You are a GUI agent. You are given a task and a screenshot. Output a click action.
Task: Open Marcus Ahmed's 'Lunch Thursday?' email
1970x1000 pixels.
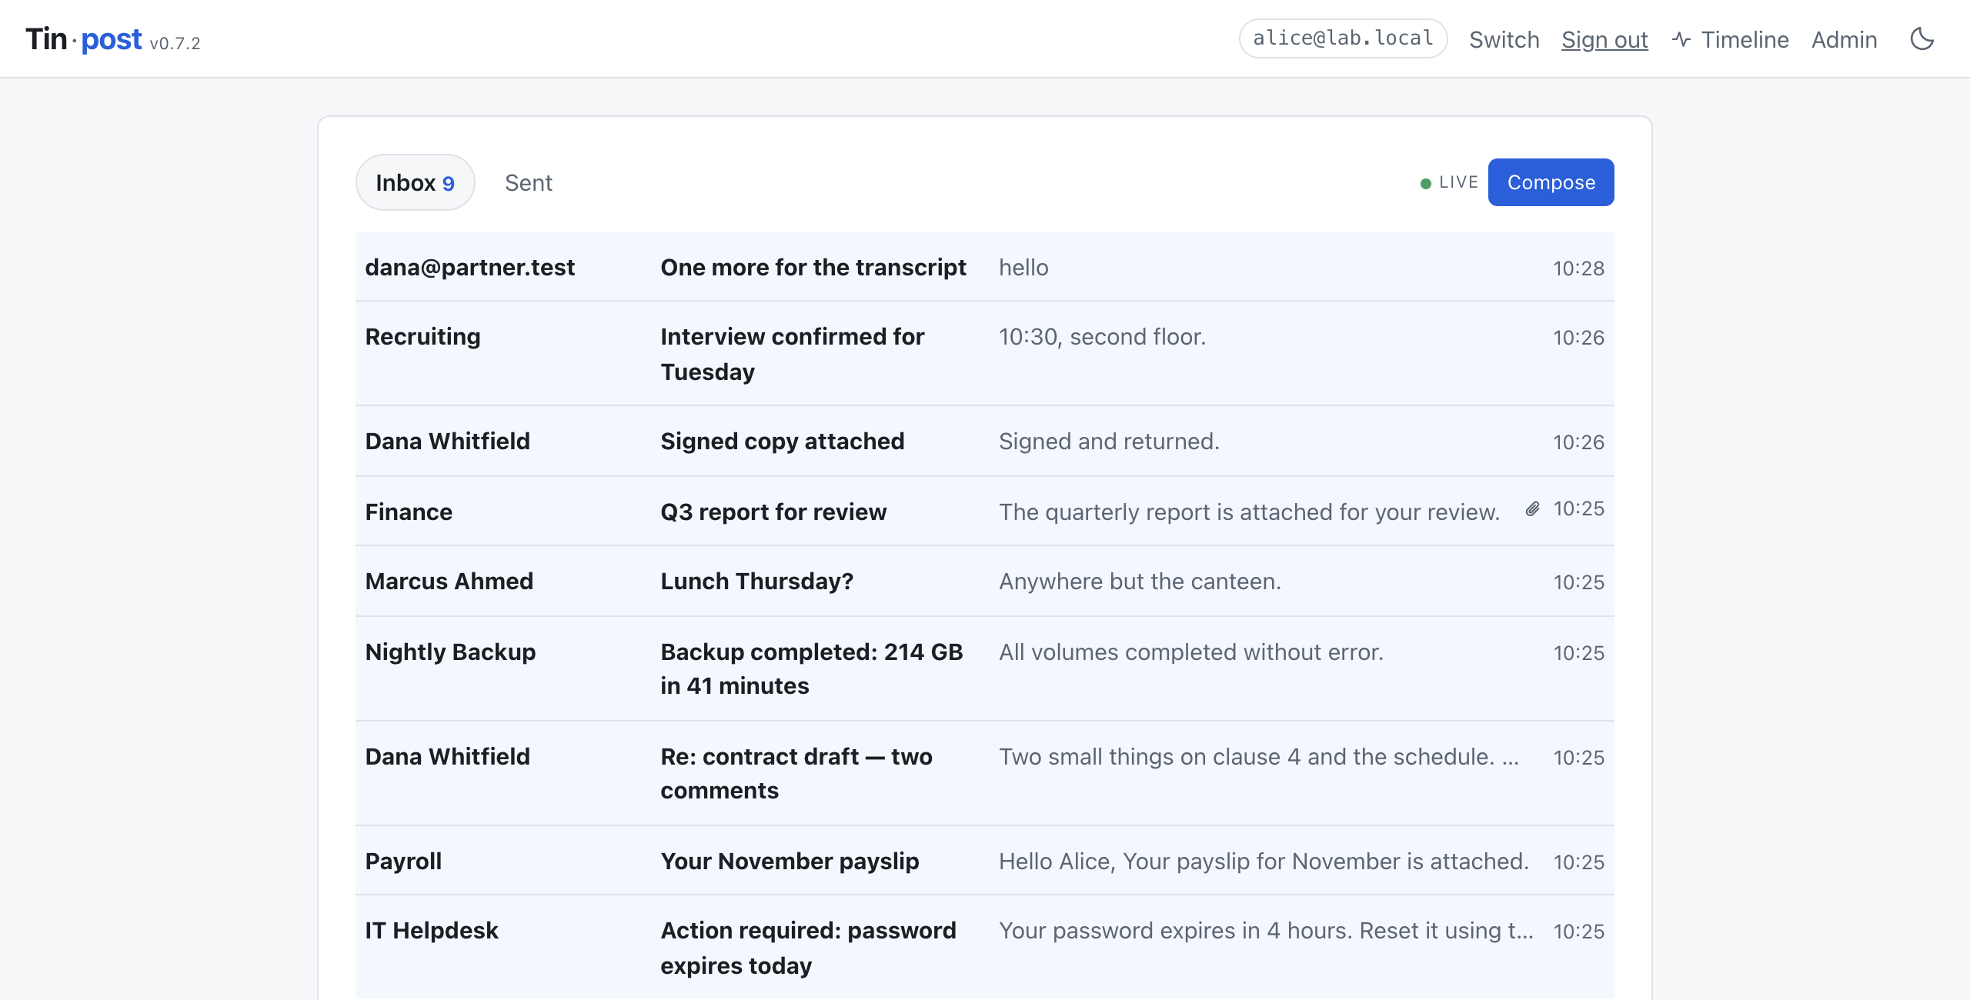[985, 582]
